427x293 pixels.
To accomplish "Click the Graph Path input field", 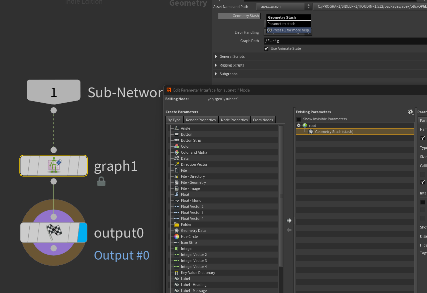I will 346,41.
